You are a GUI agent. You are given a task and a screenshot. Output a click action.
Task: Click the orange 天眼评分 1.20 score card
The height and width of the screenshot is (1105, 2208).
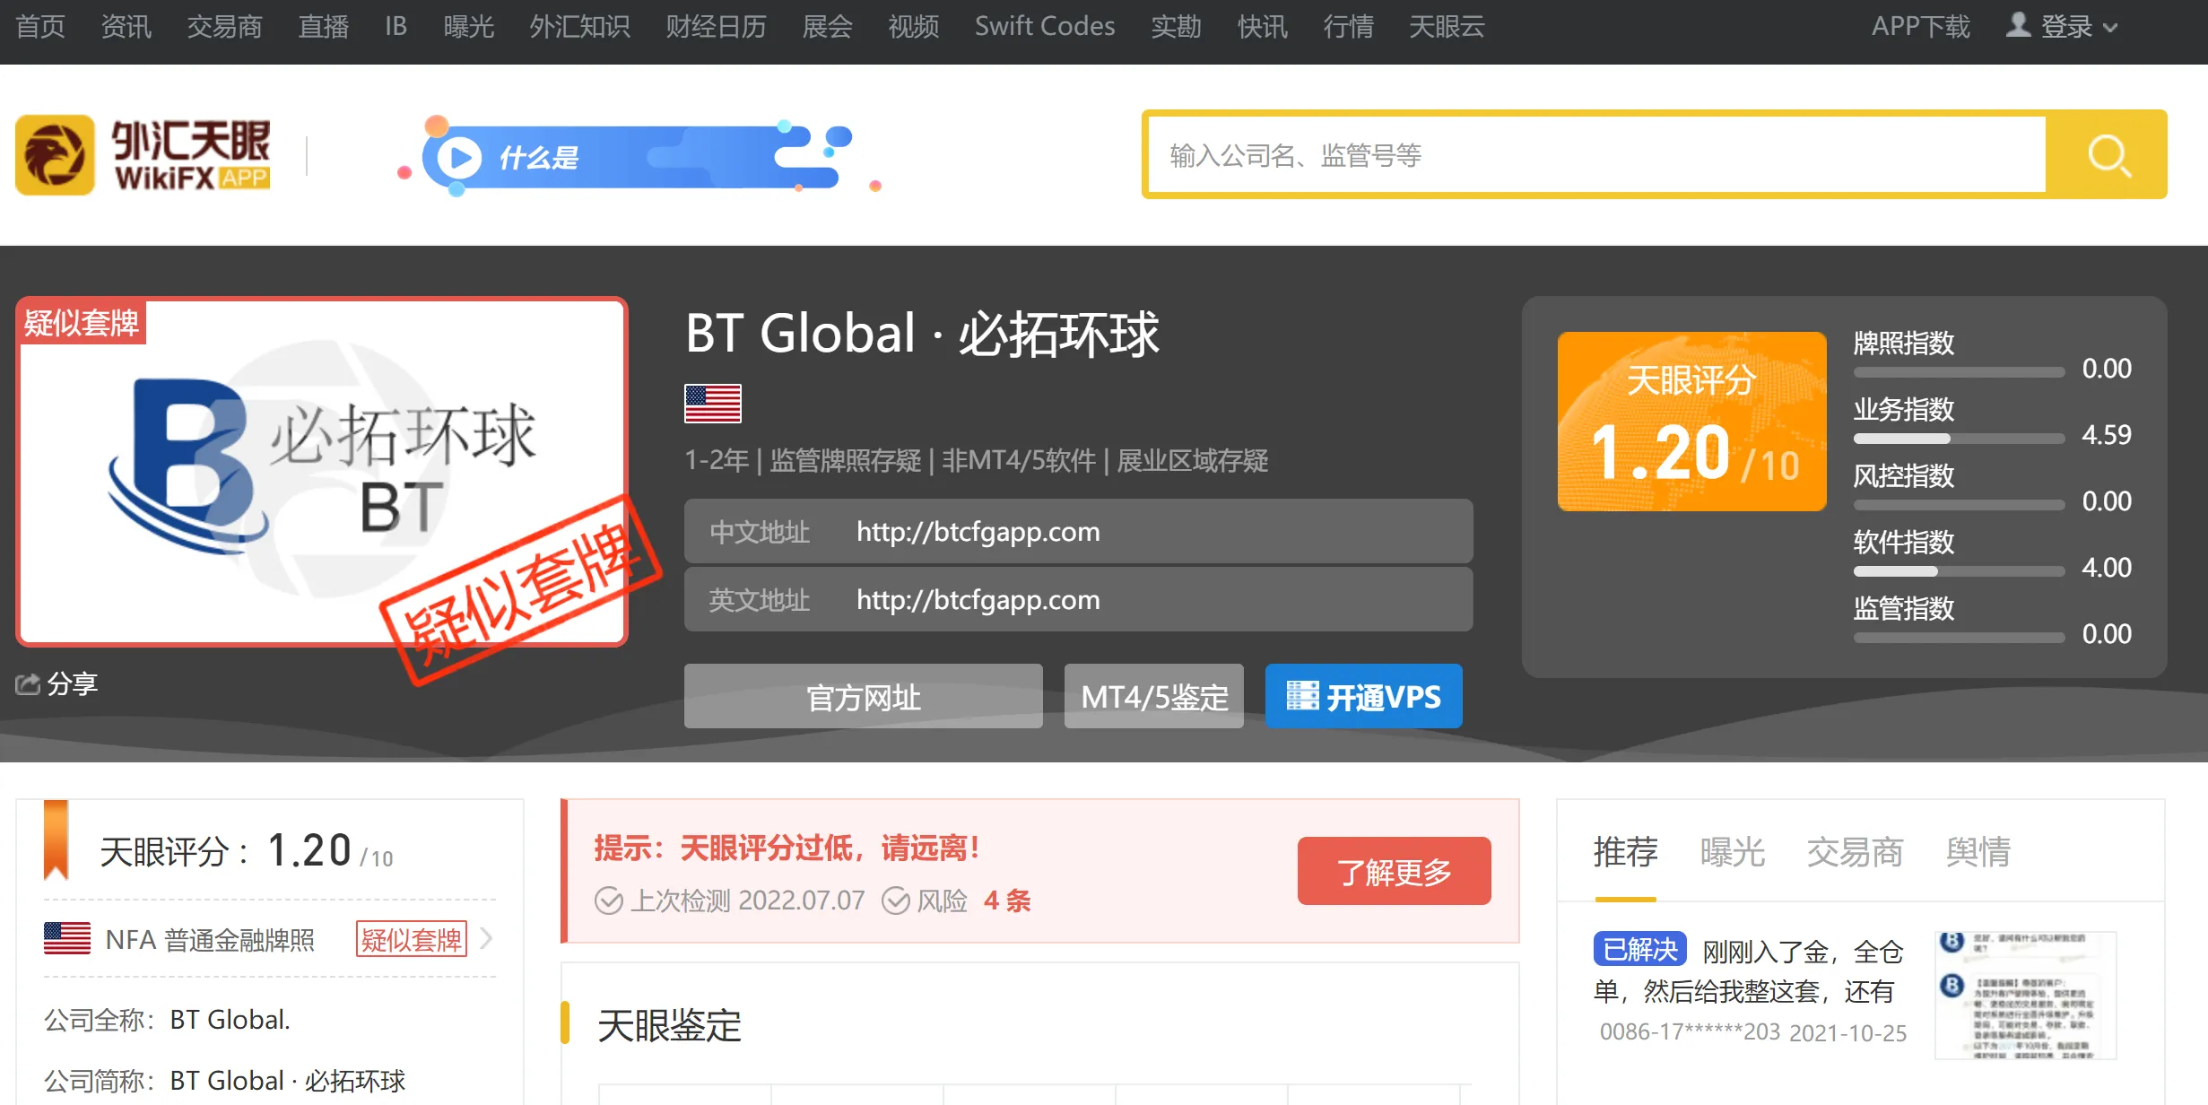(1692, 422)
